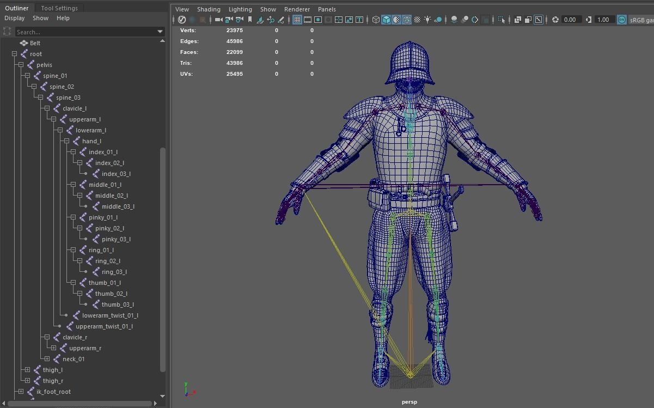Open the Outliner search options dropdown arrow

(160, 32)
